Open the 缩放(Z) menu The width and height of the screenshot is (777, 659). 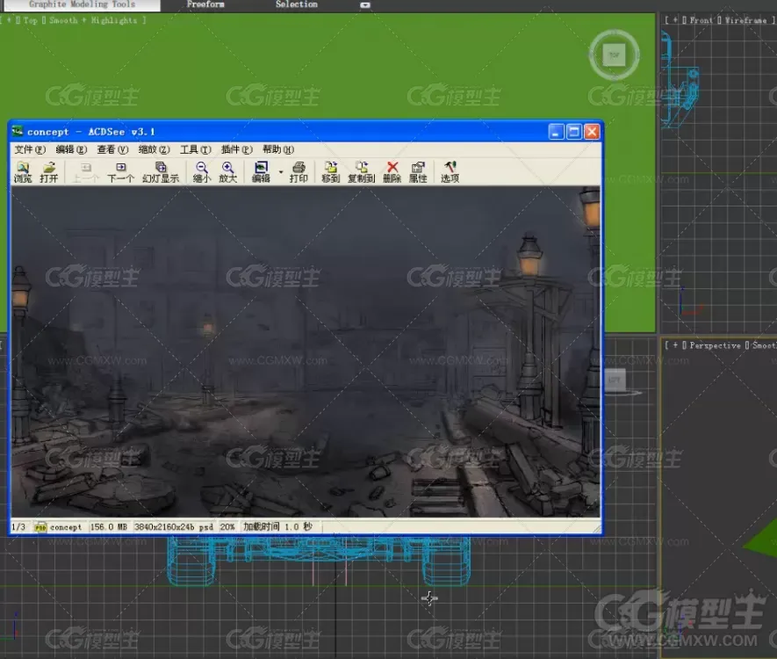[155, 149]
